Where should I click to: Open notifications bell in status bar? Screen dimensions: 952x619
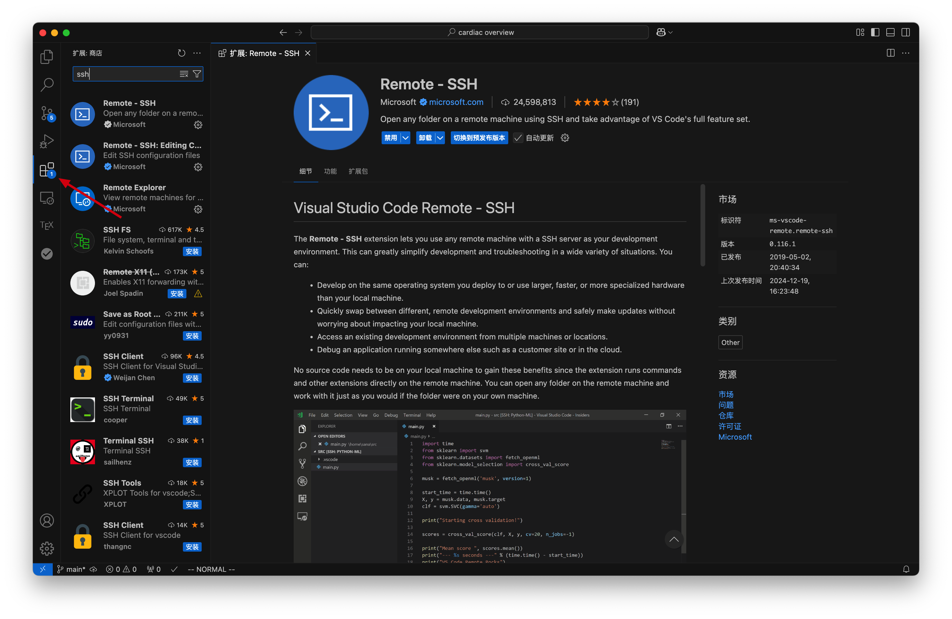pos(906,569)
